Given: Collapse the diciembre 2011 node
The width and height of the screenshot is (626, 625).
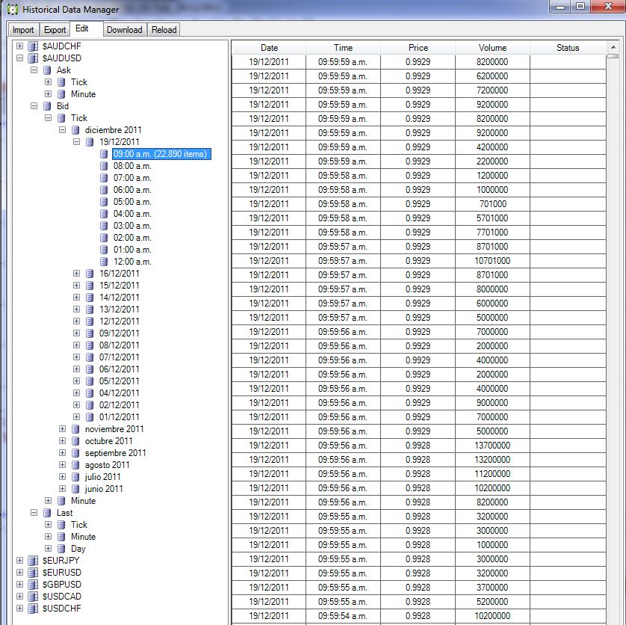Looking at the screenshot, I should (x=62, y=130).
